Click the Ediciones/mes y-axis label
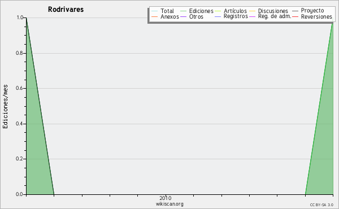This screenshot has height=209, width=339. [5, 107]
